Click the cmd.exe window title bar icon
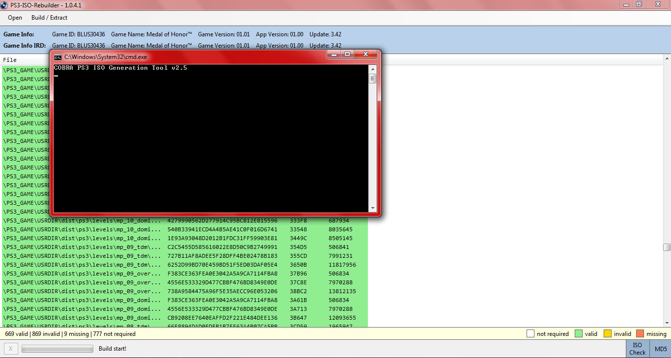Viewport: 671px width, 358px height. [58, 57]
